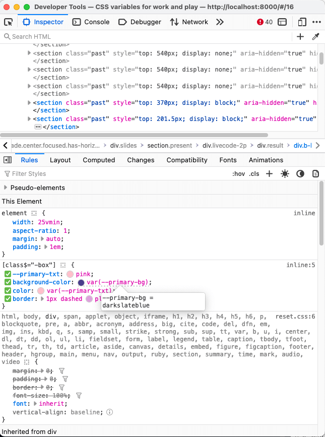
Task: Select div.result in the breadcrumbs
Action: tap(270, 146)
